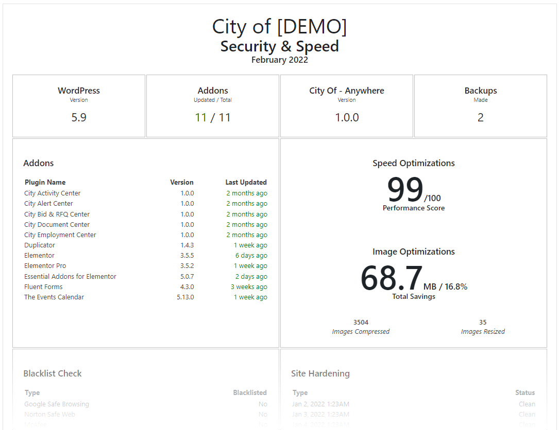The height and width of the screenshot is (430, 559).
Task: Click the Speed Optimizations score display
Action: pos(414,163)
